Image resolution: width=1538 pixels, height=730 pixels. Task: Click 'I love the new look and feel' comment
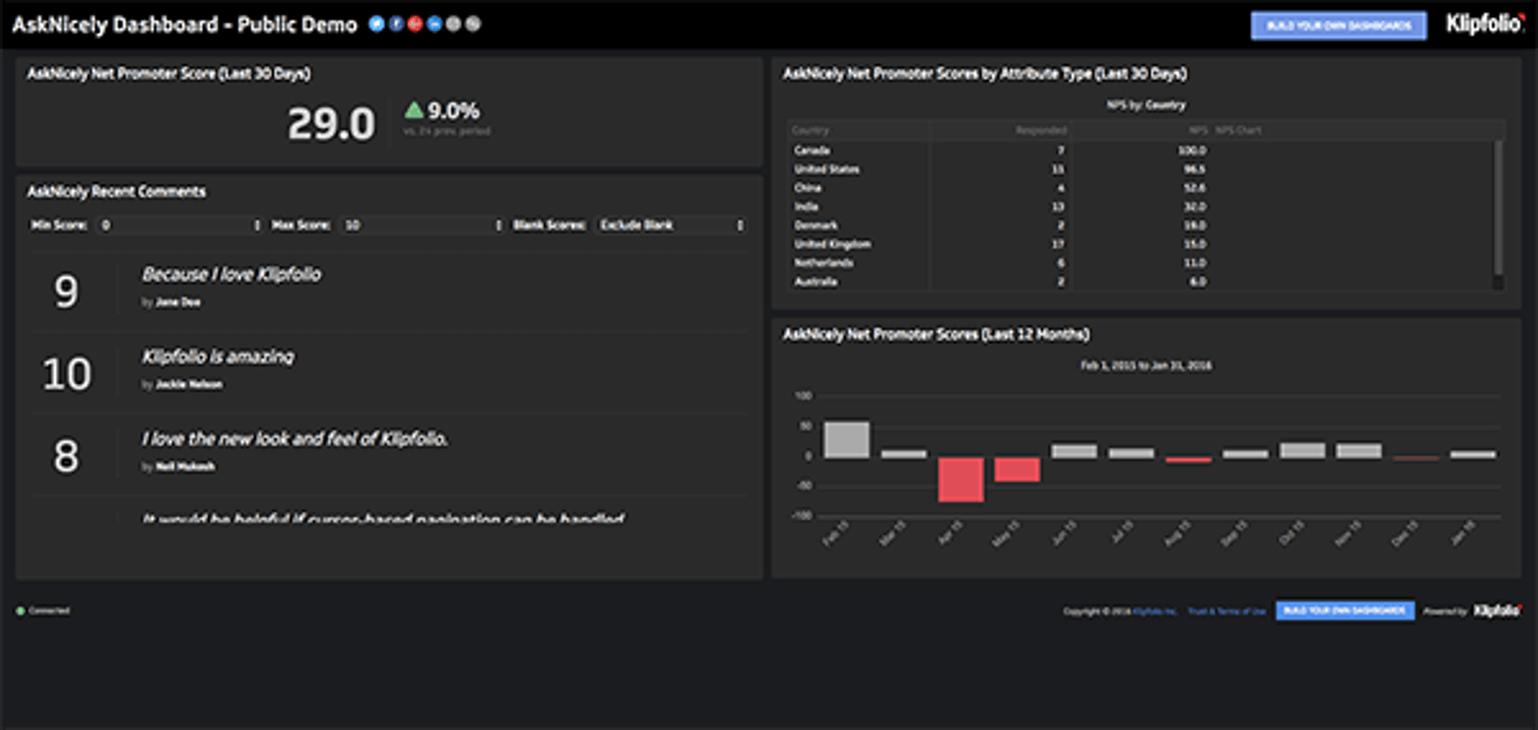(x=295, y=439)
